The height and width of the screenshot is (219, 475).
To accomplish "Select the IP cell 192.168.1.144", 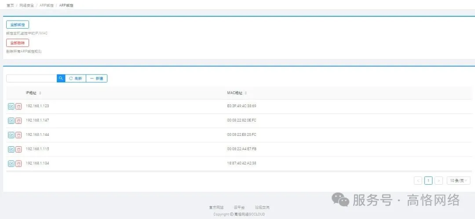I will pyautogui.click(x=37, y=134).
